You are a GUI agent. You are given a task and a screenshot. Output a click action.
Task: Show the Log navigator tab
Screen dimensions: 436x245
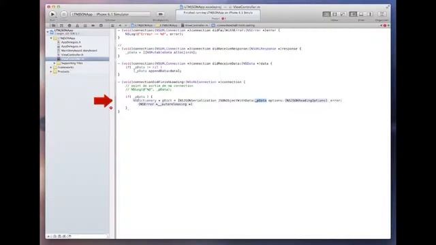tap(101, 26)
